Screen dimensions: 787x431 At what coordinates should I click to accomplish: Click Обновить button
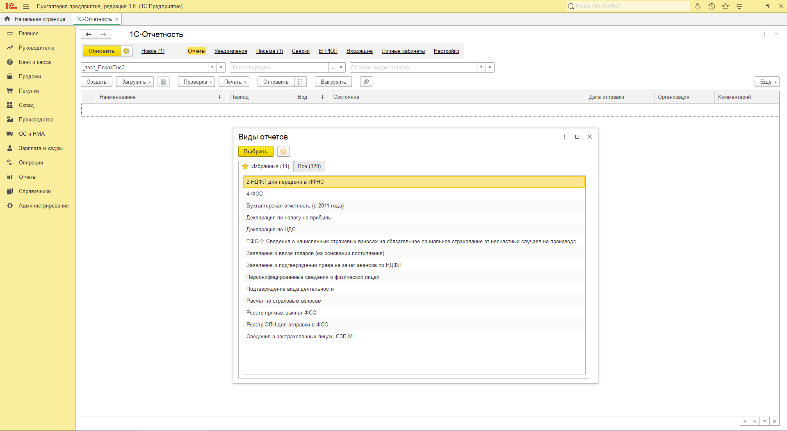pyautogui.click(x=102, y=51)
